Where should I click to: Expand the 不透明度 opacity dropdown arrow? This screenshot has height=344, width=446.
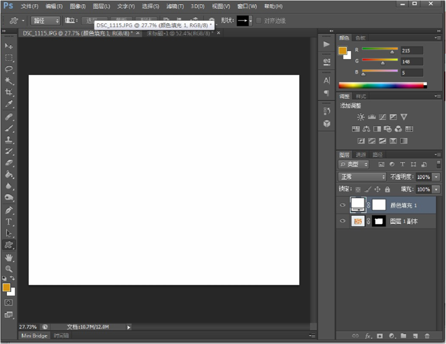click(436, 177)
